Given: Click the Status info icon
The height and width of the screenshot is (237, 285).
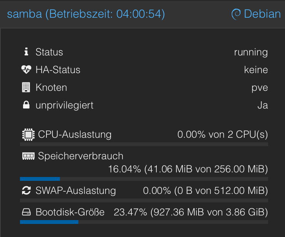Looking at the screenshot, I should [27, 52].
